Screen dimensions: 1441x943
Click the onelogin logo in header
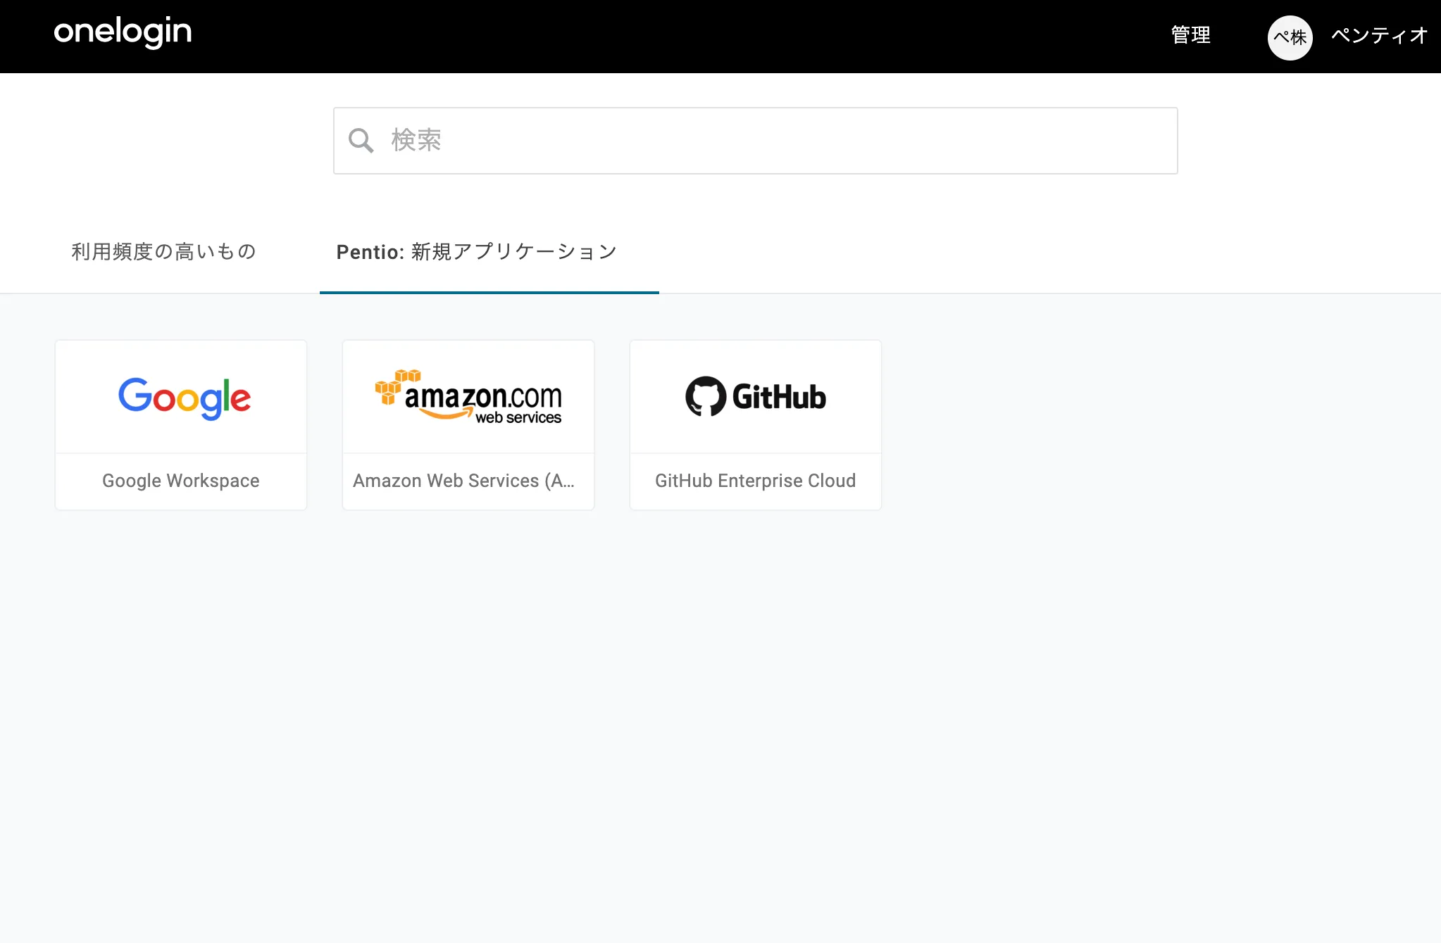click(x=123, y=32)
